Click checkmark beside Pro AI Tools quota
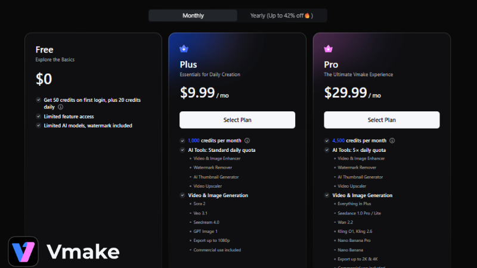Screen dimensions: 477x268 tap(327, 150)
